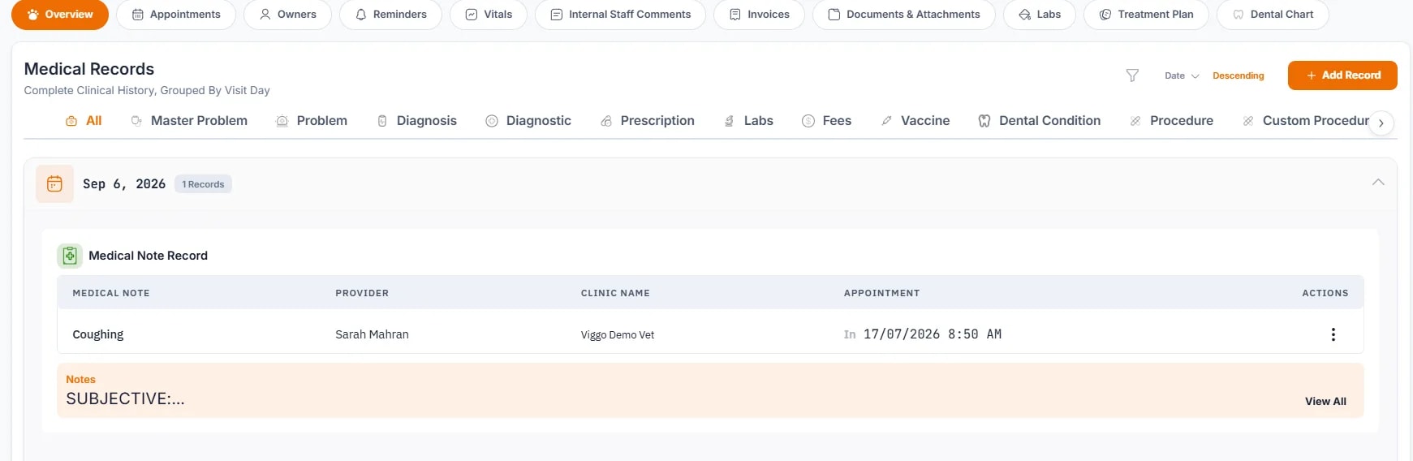Open the Date sort dropdown
Viewport: 1413px width, 461px height.
tap(1182, 75)
